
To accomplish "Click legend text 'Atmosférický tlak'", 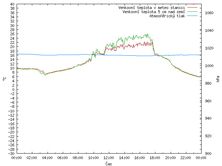I will (x=167, y=16).
